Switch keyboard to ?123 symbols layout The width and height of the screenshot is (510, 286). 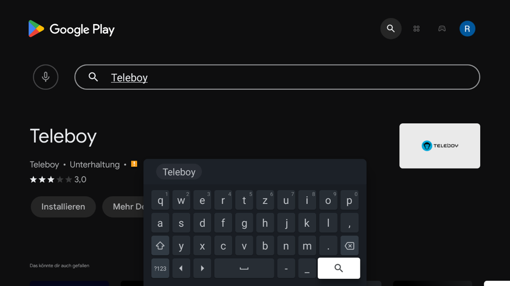(x=160, y=268)
